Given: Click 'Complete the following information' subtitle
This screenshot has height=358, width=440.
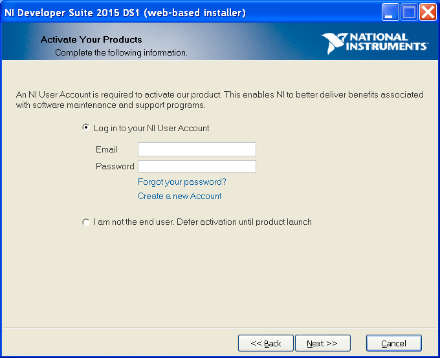Looking at the screenshot, I should coord(121,52).
